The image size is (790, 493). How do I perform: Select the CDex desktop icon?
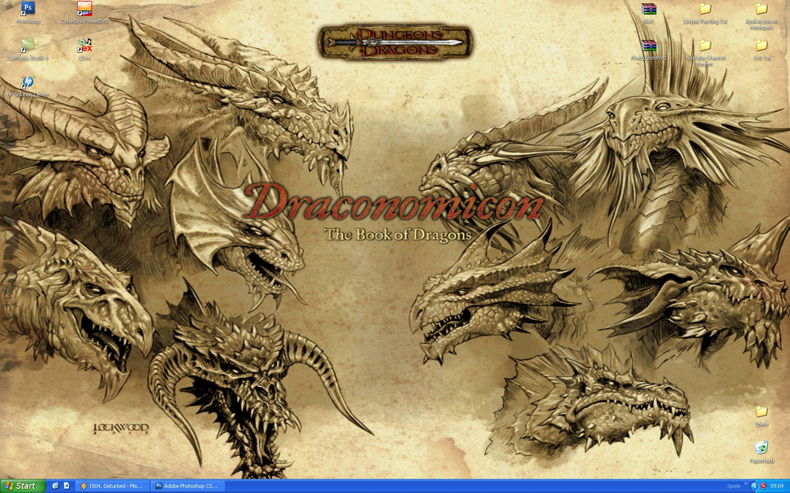pyautogui.click(x=84, y=49)
